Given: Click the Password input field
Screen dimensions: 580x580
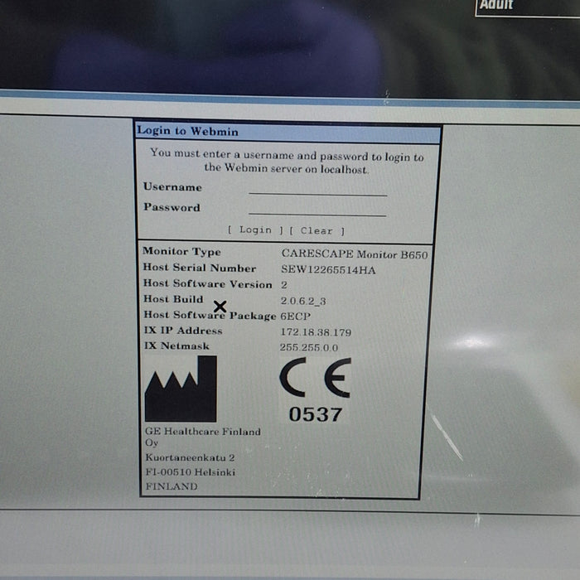Looking at the screenshot, I should click(x=317, y=209).
